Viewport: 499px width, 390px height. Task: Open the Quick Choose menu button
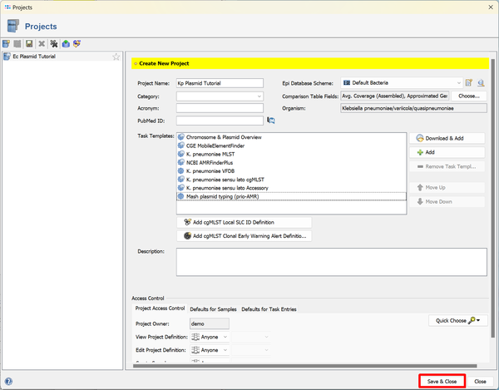click(457, 320)
